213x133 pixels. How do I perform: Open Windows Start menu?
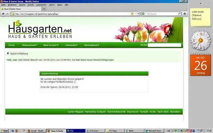click(5, 131)
